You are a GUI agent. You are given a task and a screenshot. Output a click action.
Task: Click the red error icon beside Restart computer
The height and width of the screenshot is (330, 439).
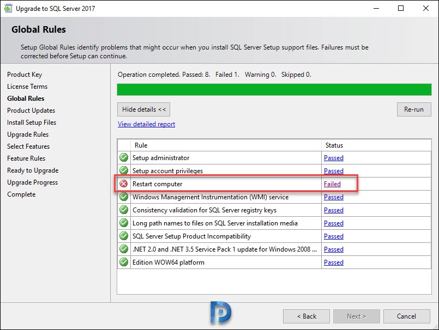[124, 184]
